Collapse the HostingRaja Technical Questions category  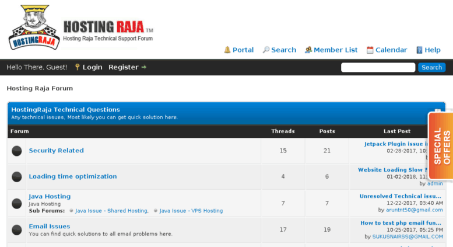click(x=437, y=110)
